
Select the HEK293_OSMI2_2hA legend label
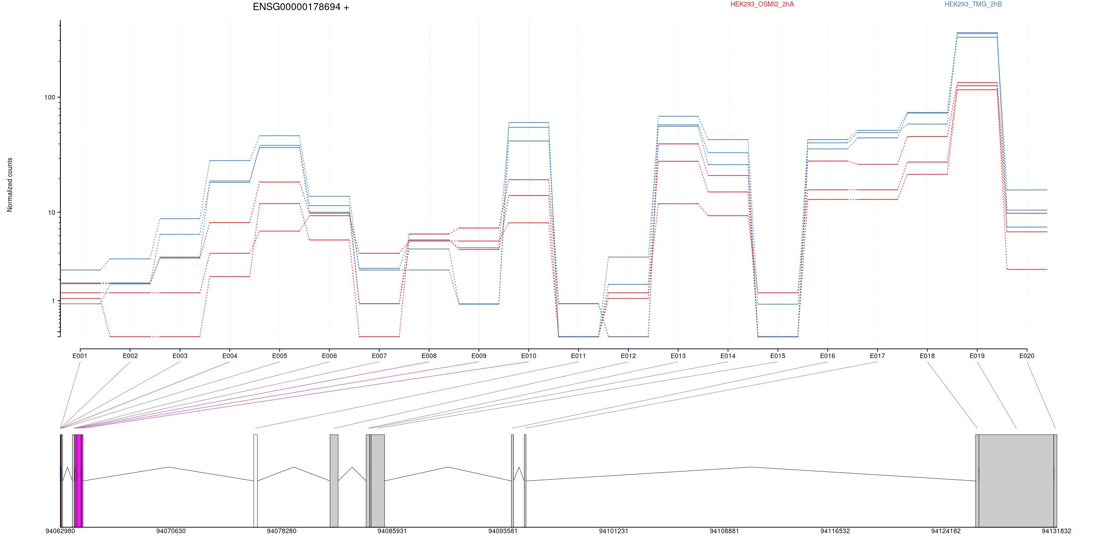pos(762,5)
